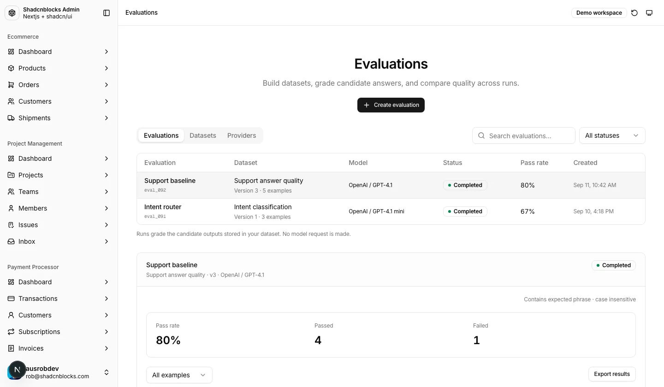Click the Inbox tray icon
664x387 pixels.
tap(11, 241)
